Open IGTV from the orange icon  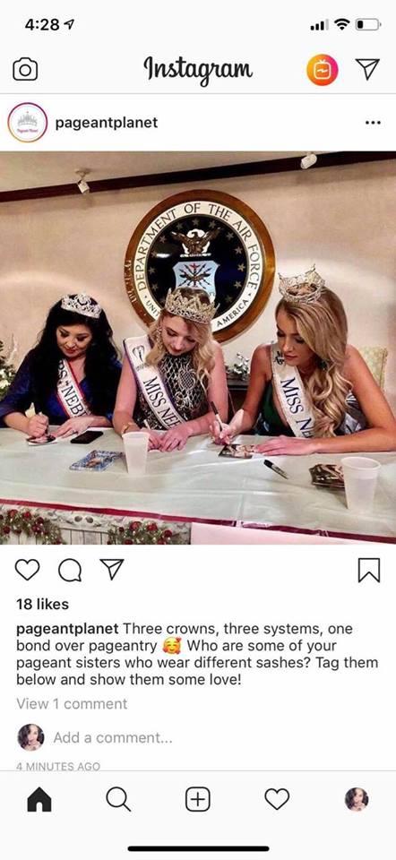322,70
